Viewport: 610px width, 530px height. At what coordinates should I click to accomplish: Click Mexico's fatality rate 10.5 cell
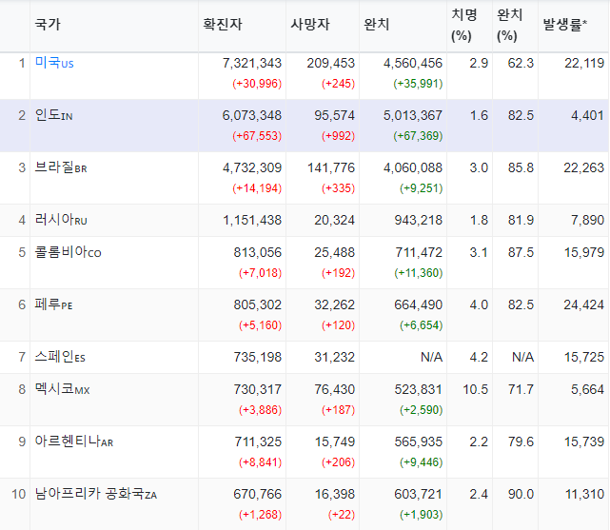point(475,389)
